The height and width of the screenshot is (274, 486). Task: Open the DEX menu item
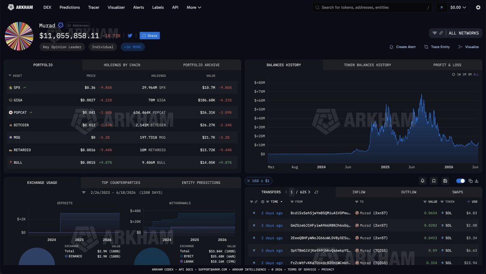pos(47,7)
